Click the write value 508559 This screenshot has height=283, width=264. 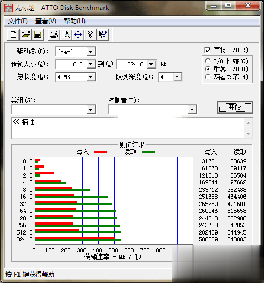click(x=208, y=239)
